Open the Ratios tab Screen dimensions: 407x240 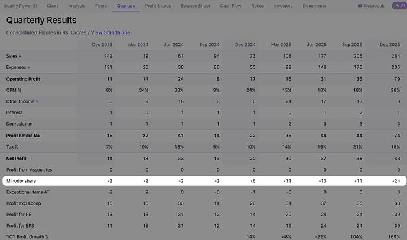(x=257, y=6)
